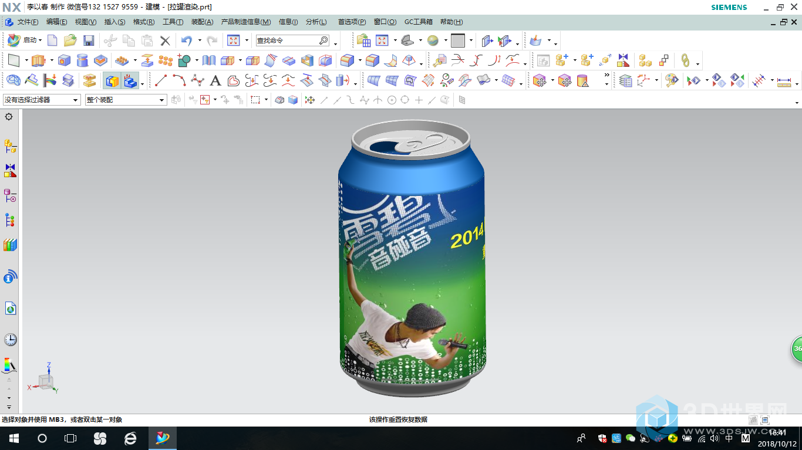Screen dimensions: 802x450
Task: Select the Hole feature icon
Action: click(64, 60)
